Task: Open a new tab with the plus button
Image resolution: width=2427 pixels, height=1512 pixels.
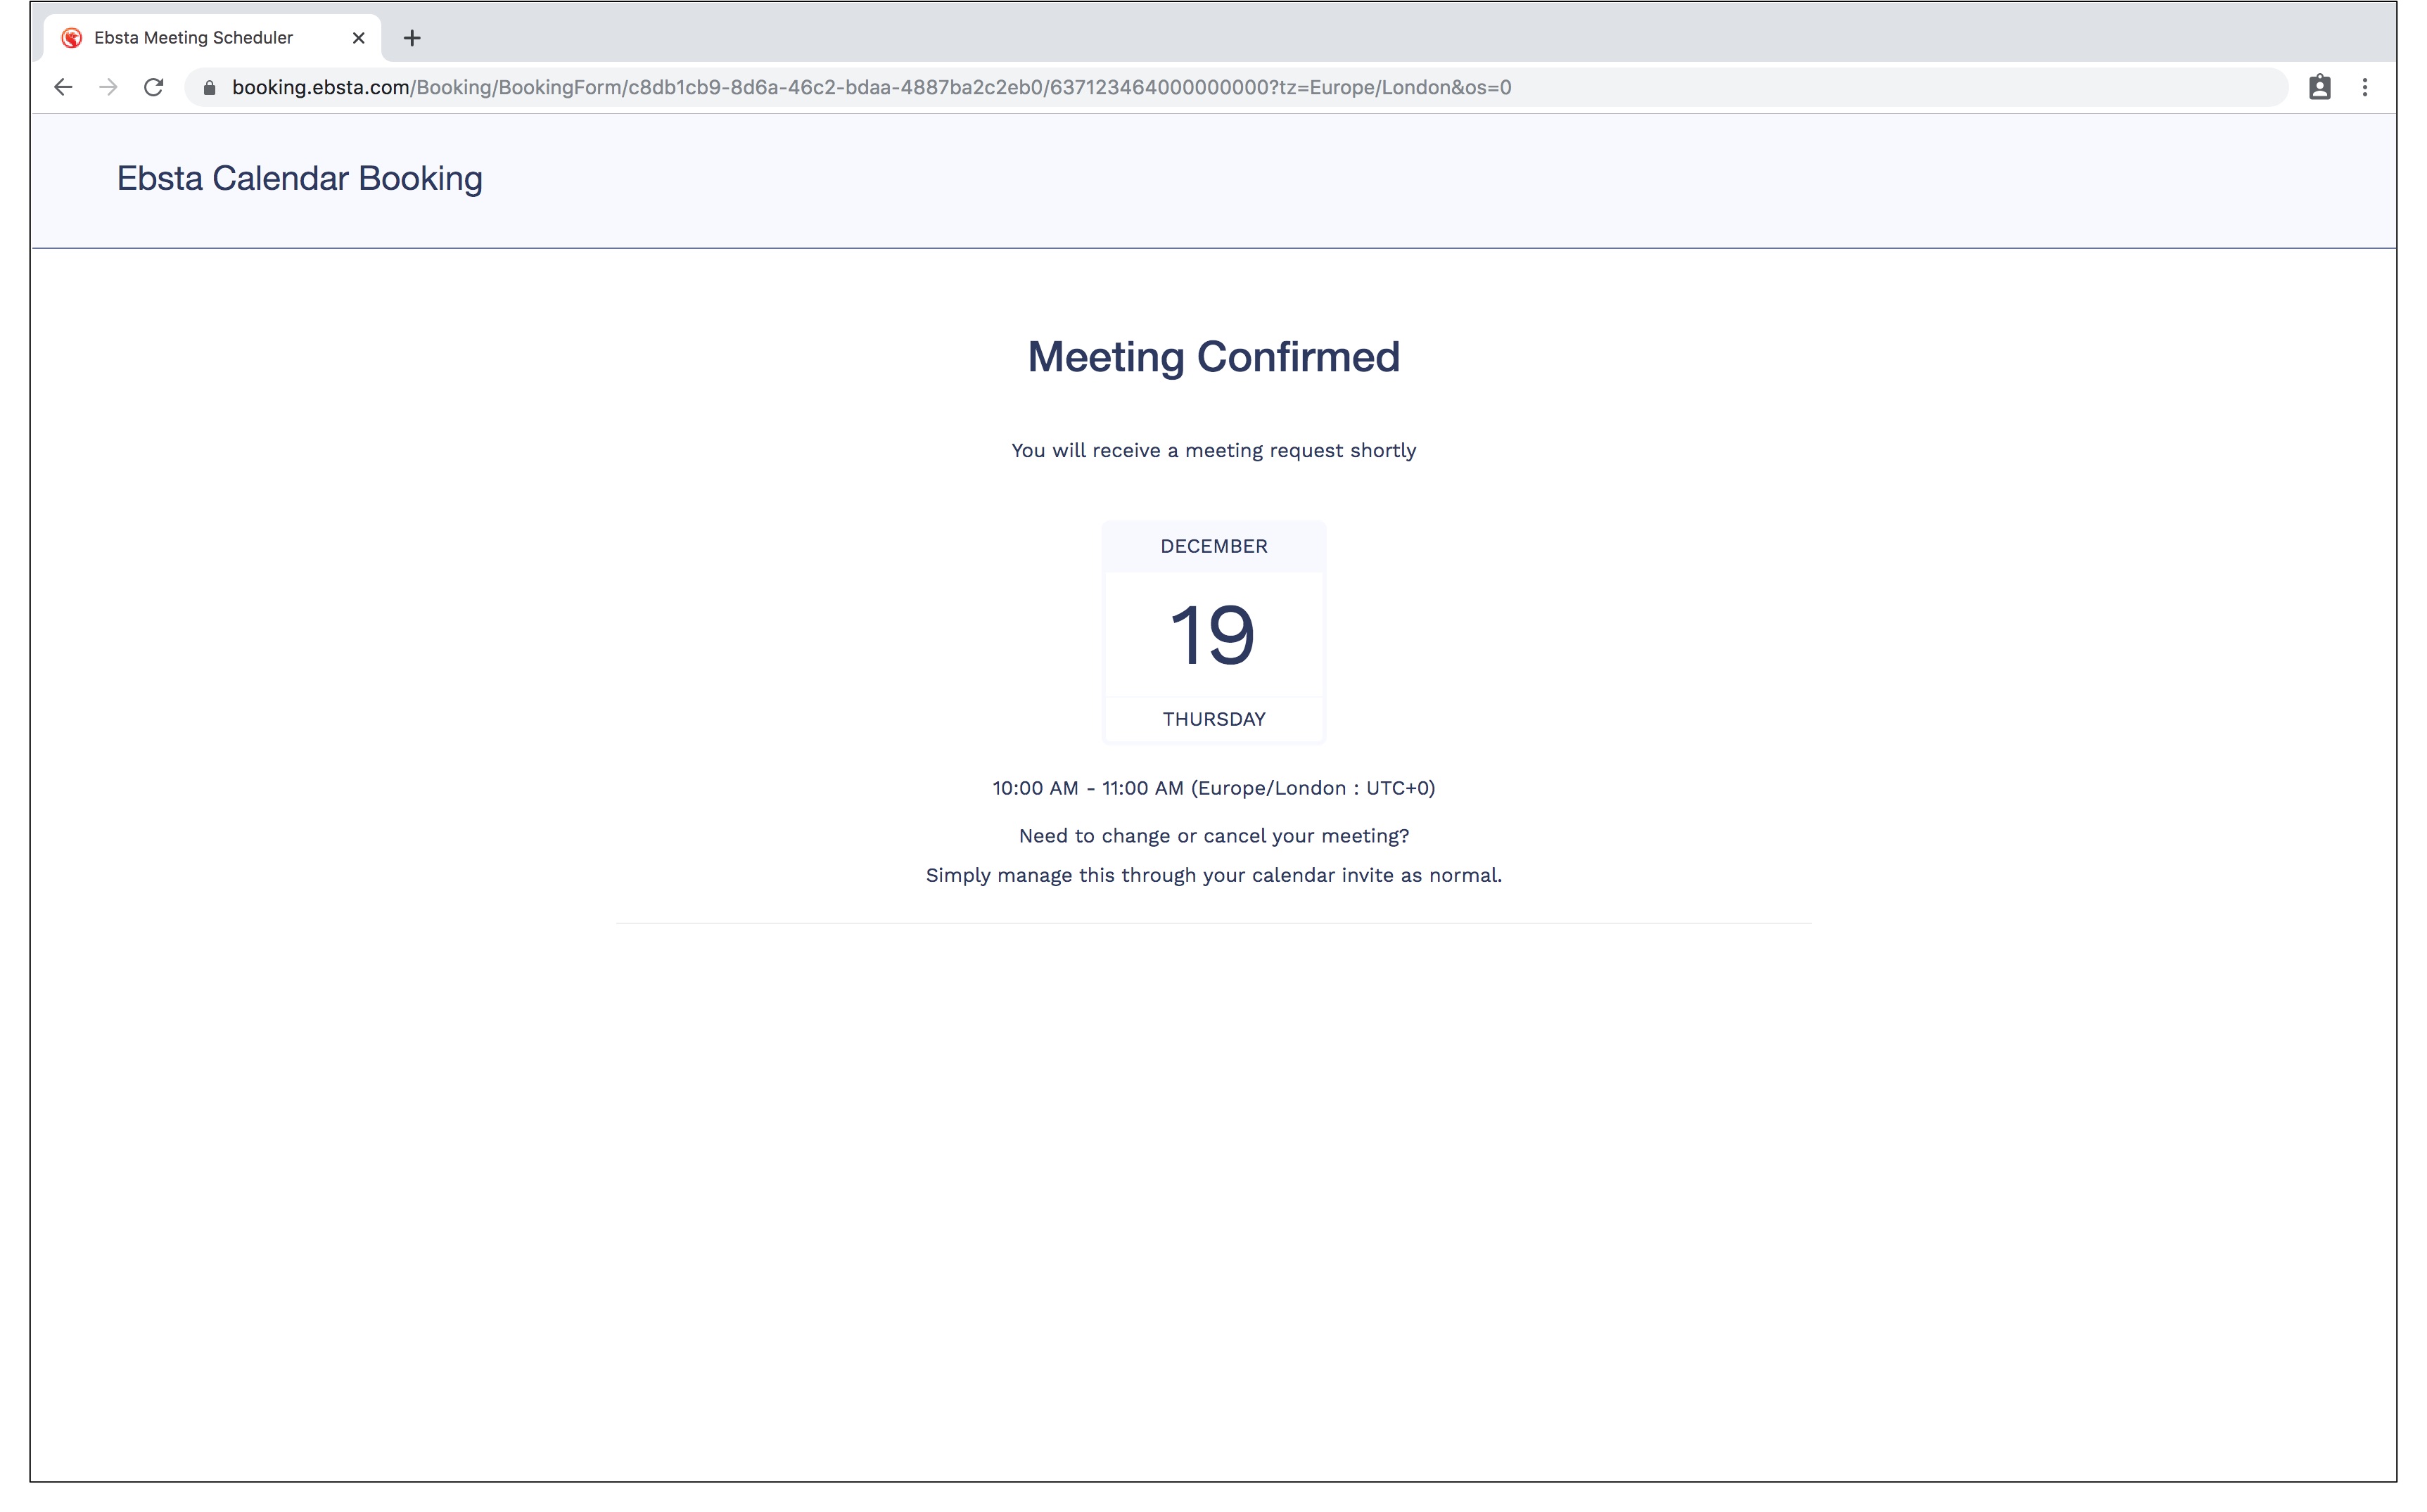Action: 412,38
